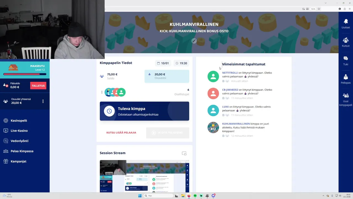353x199 pixels.
Task: Open Live-Kasino menu item
Action: 19,131
